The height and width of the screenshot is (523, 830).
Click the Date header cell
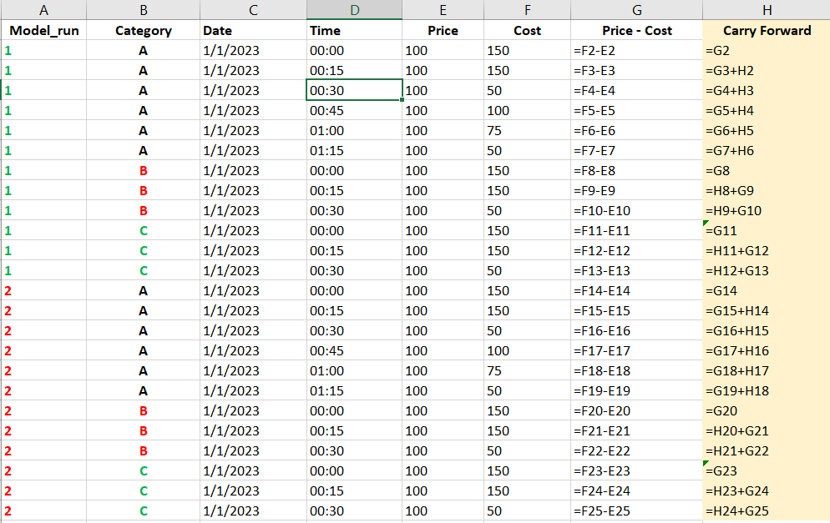[x=254, y=31]
